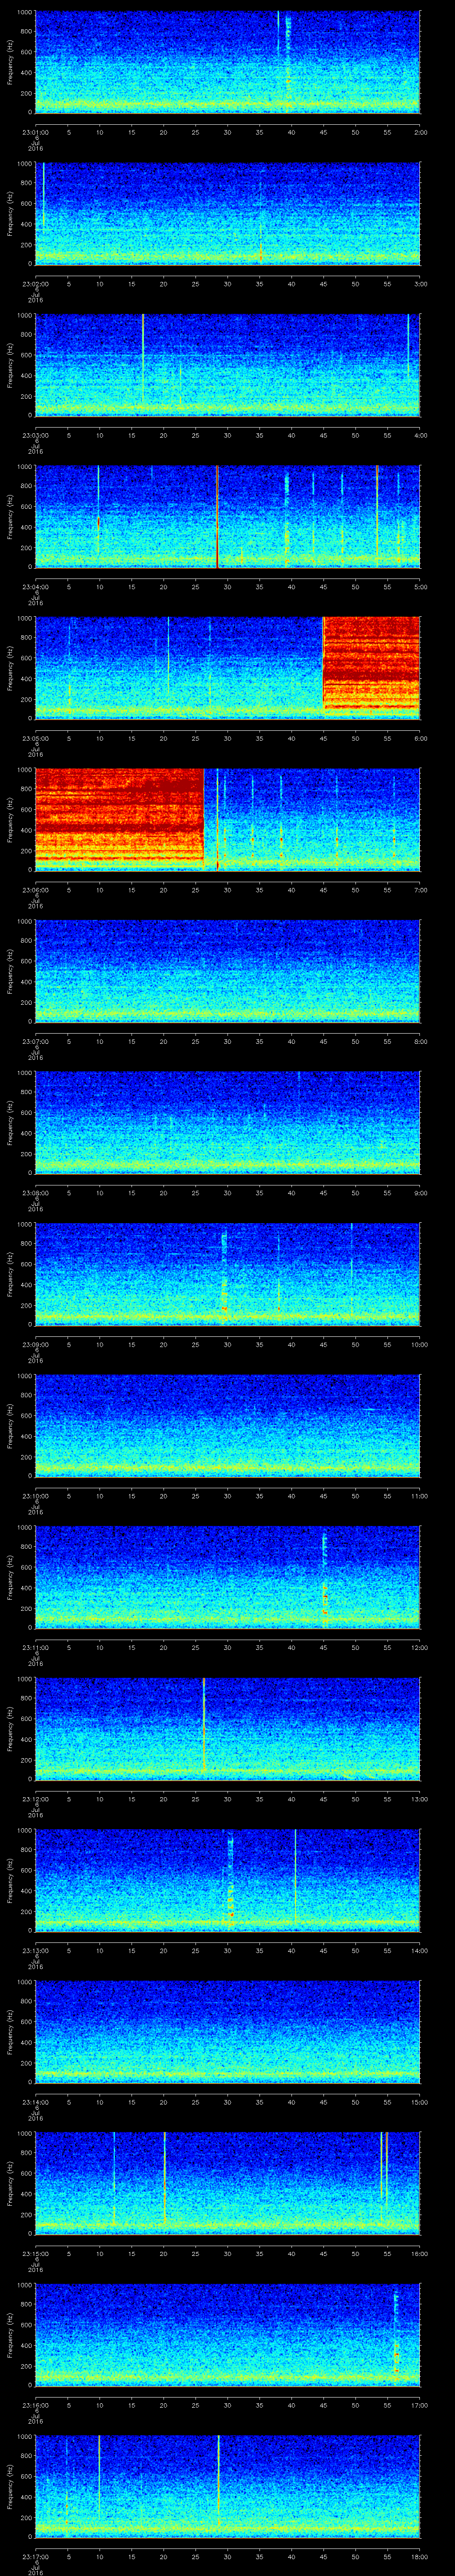The width and height of the screenshot is (455, 2576).
Task: Click the 23:12:00 start time label
Action: 35,1798
